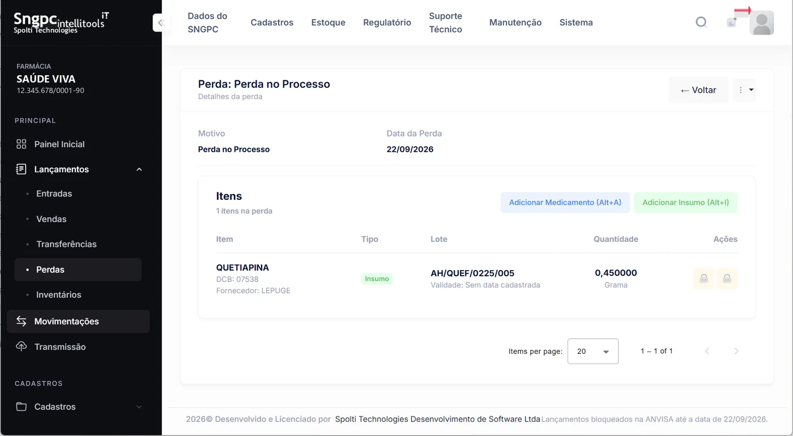Click the green Insumo type badge
Viewport: 793px width, 436px height.
377,279
